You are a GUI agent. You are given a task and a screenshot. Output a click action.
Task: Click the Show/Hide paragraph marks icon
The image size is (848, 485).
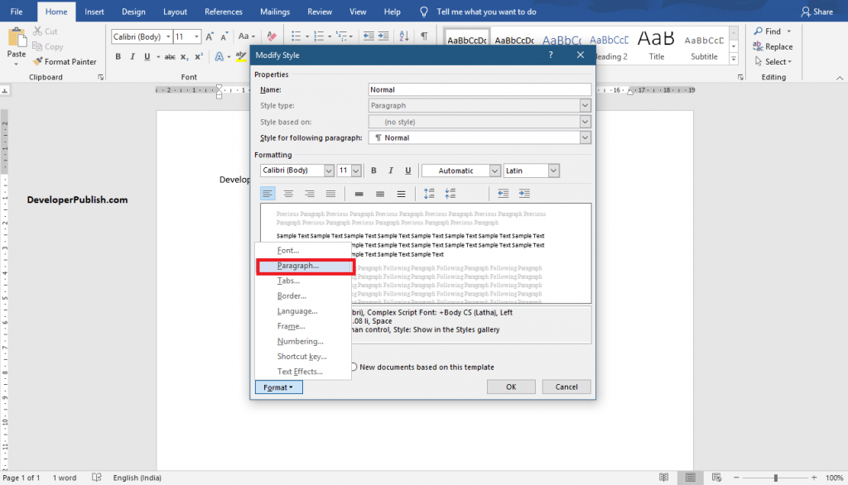click(426, 36)
